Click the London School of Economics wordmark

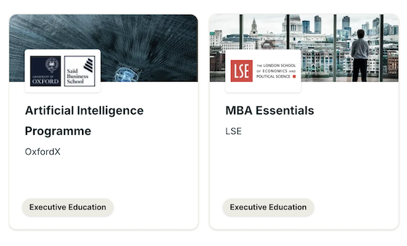(276, 71)
